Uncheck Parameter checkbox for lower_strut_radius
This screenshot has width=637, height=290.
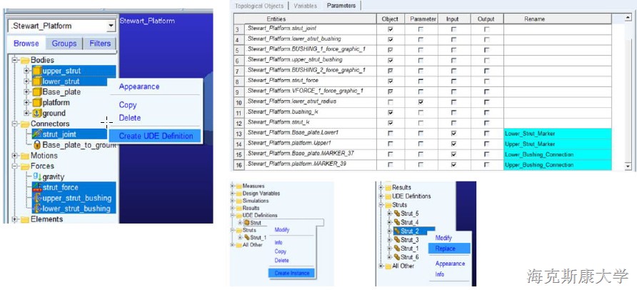(x=421, y=102)
